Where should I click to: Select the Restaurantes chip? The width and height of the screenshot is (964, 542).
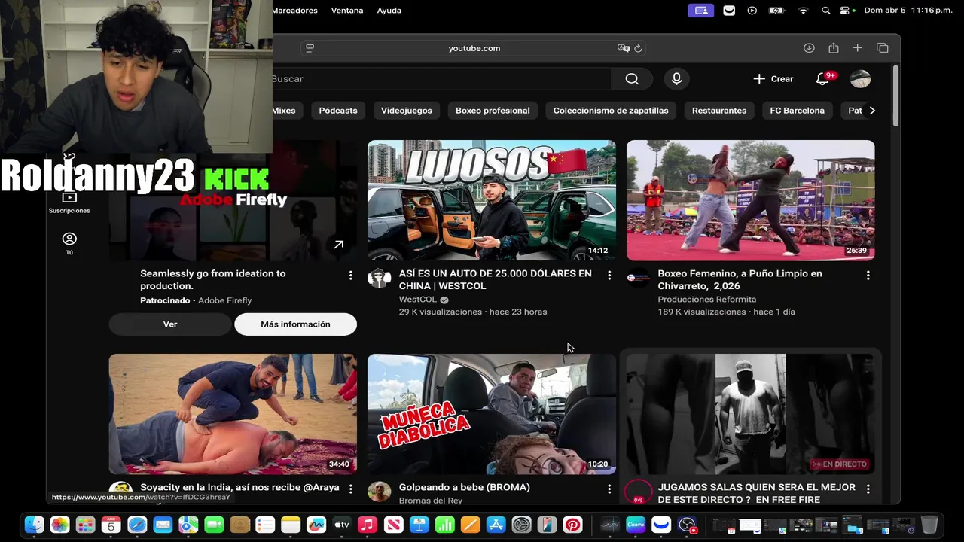click(719, 111)
